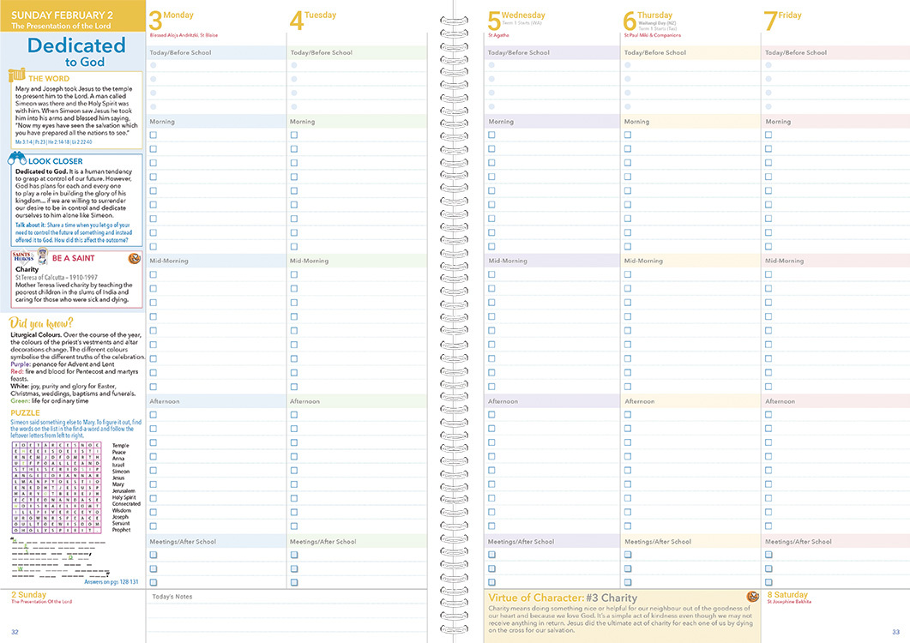The width and height of the screenshot is (910, 643).
Task: Click Virtue of Character: #3 Charity heading
Action: click(563, 598)
